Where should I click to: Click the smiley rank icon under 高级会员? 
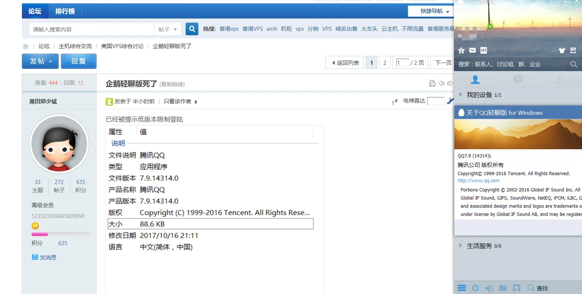(x=35, y=225)
